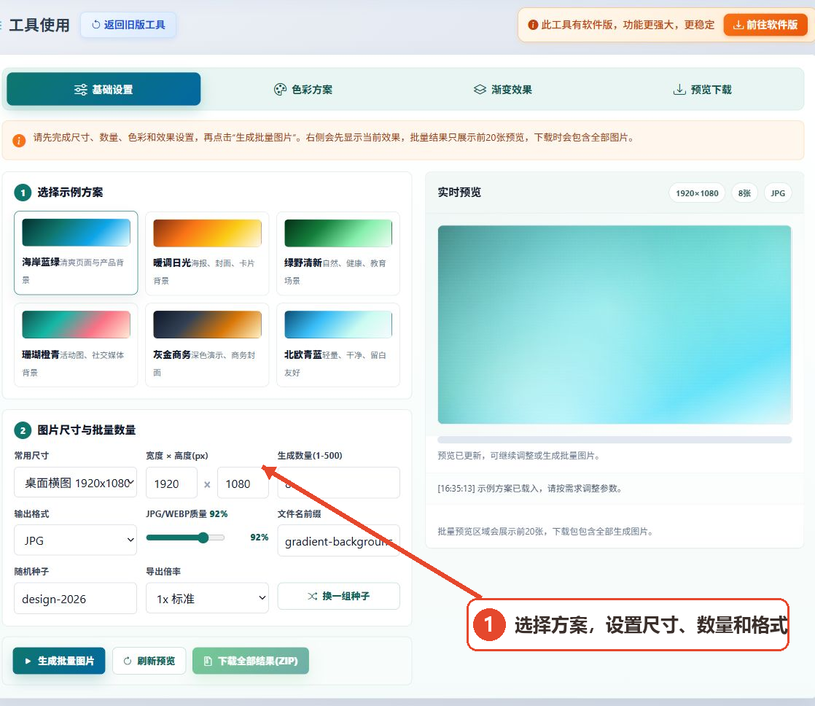The image size is (815, 706).
Task: Click the warning icon beside 此工具有软件版
Action: [532, 25]
